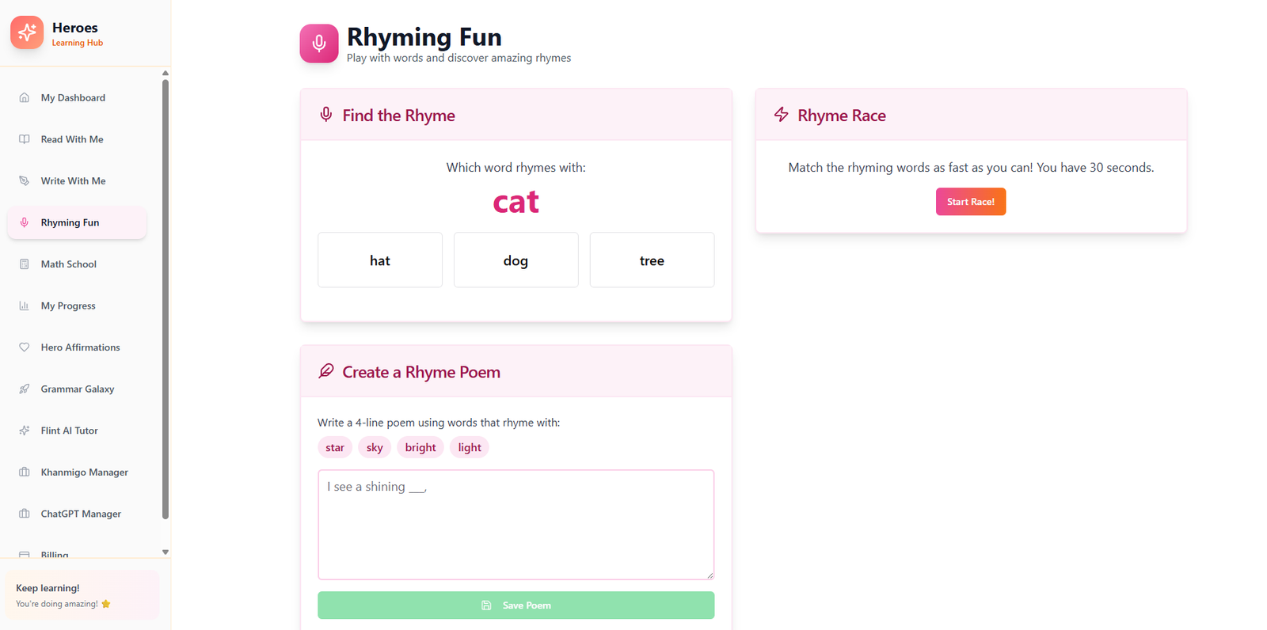Select the "bright" rhyme word chip
The width and height of the screenshot is (1267, 630).
tap(420, 448)
